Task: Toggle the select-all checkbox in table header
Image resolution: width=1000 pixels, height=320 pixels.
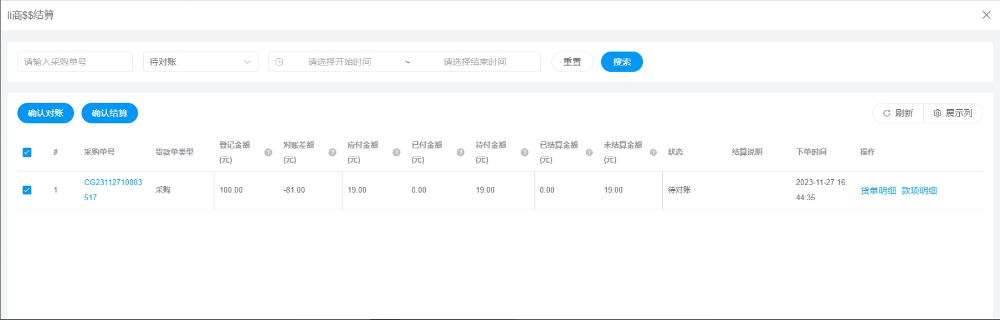Action: coord(27,152)
